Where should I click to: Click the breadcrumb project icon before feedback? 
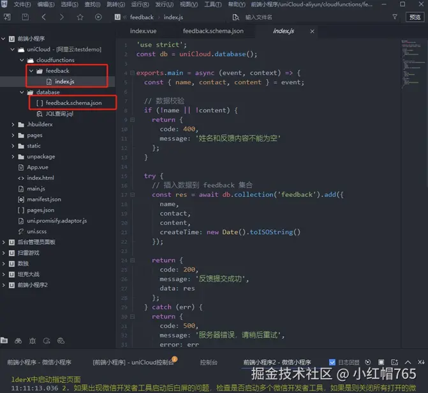coord(117,17)
